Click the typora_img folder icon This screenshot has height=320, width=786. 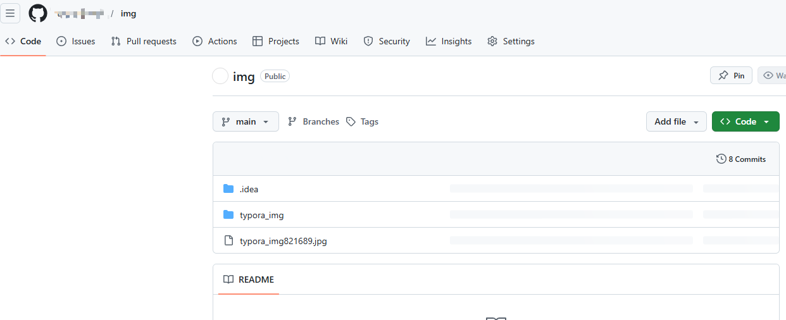[x=228, y=214]
